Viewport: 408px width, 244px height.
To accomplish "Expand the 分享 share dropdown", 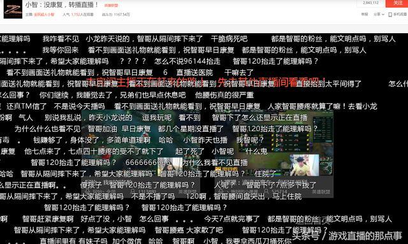I will tap(379, 14).
